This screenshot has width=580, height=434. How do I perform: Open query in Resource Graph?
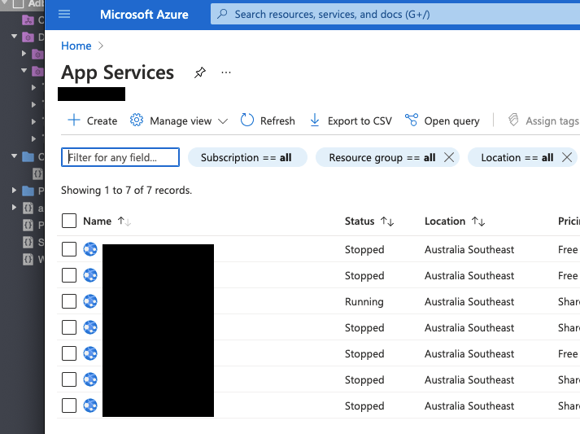(x=451, y=121)
